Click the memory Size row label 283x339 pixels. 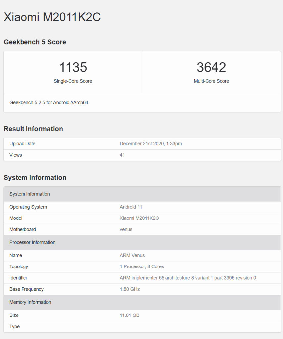14,315
